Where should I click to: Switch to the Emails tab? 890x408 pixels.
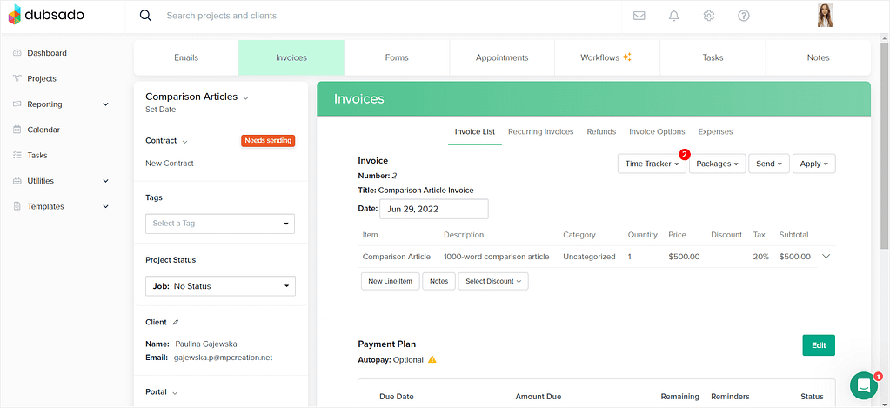[x=186, y=57]
